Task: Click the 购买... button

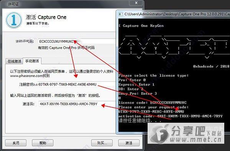Action: tap(102, 143)
